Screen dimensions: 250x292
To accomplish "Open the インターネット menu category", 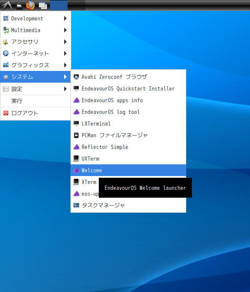I will [35, 53].
